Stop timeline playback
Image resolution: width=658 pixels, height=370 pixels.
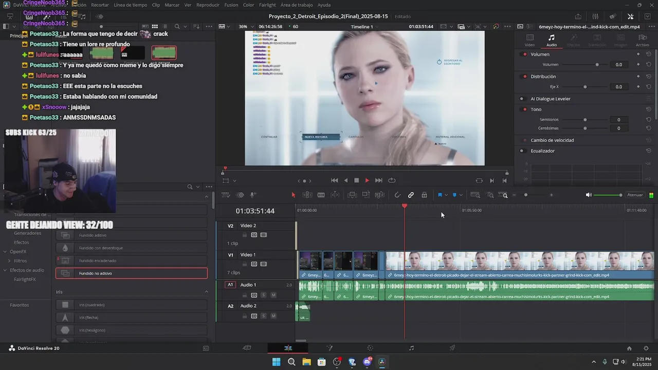[356, 180]
